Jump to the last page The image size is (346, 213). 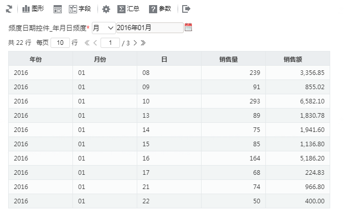tap(143, 43)
